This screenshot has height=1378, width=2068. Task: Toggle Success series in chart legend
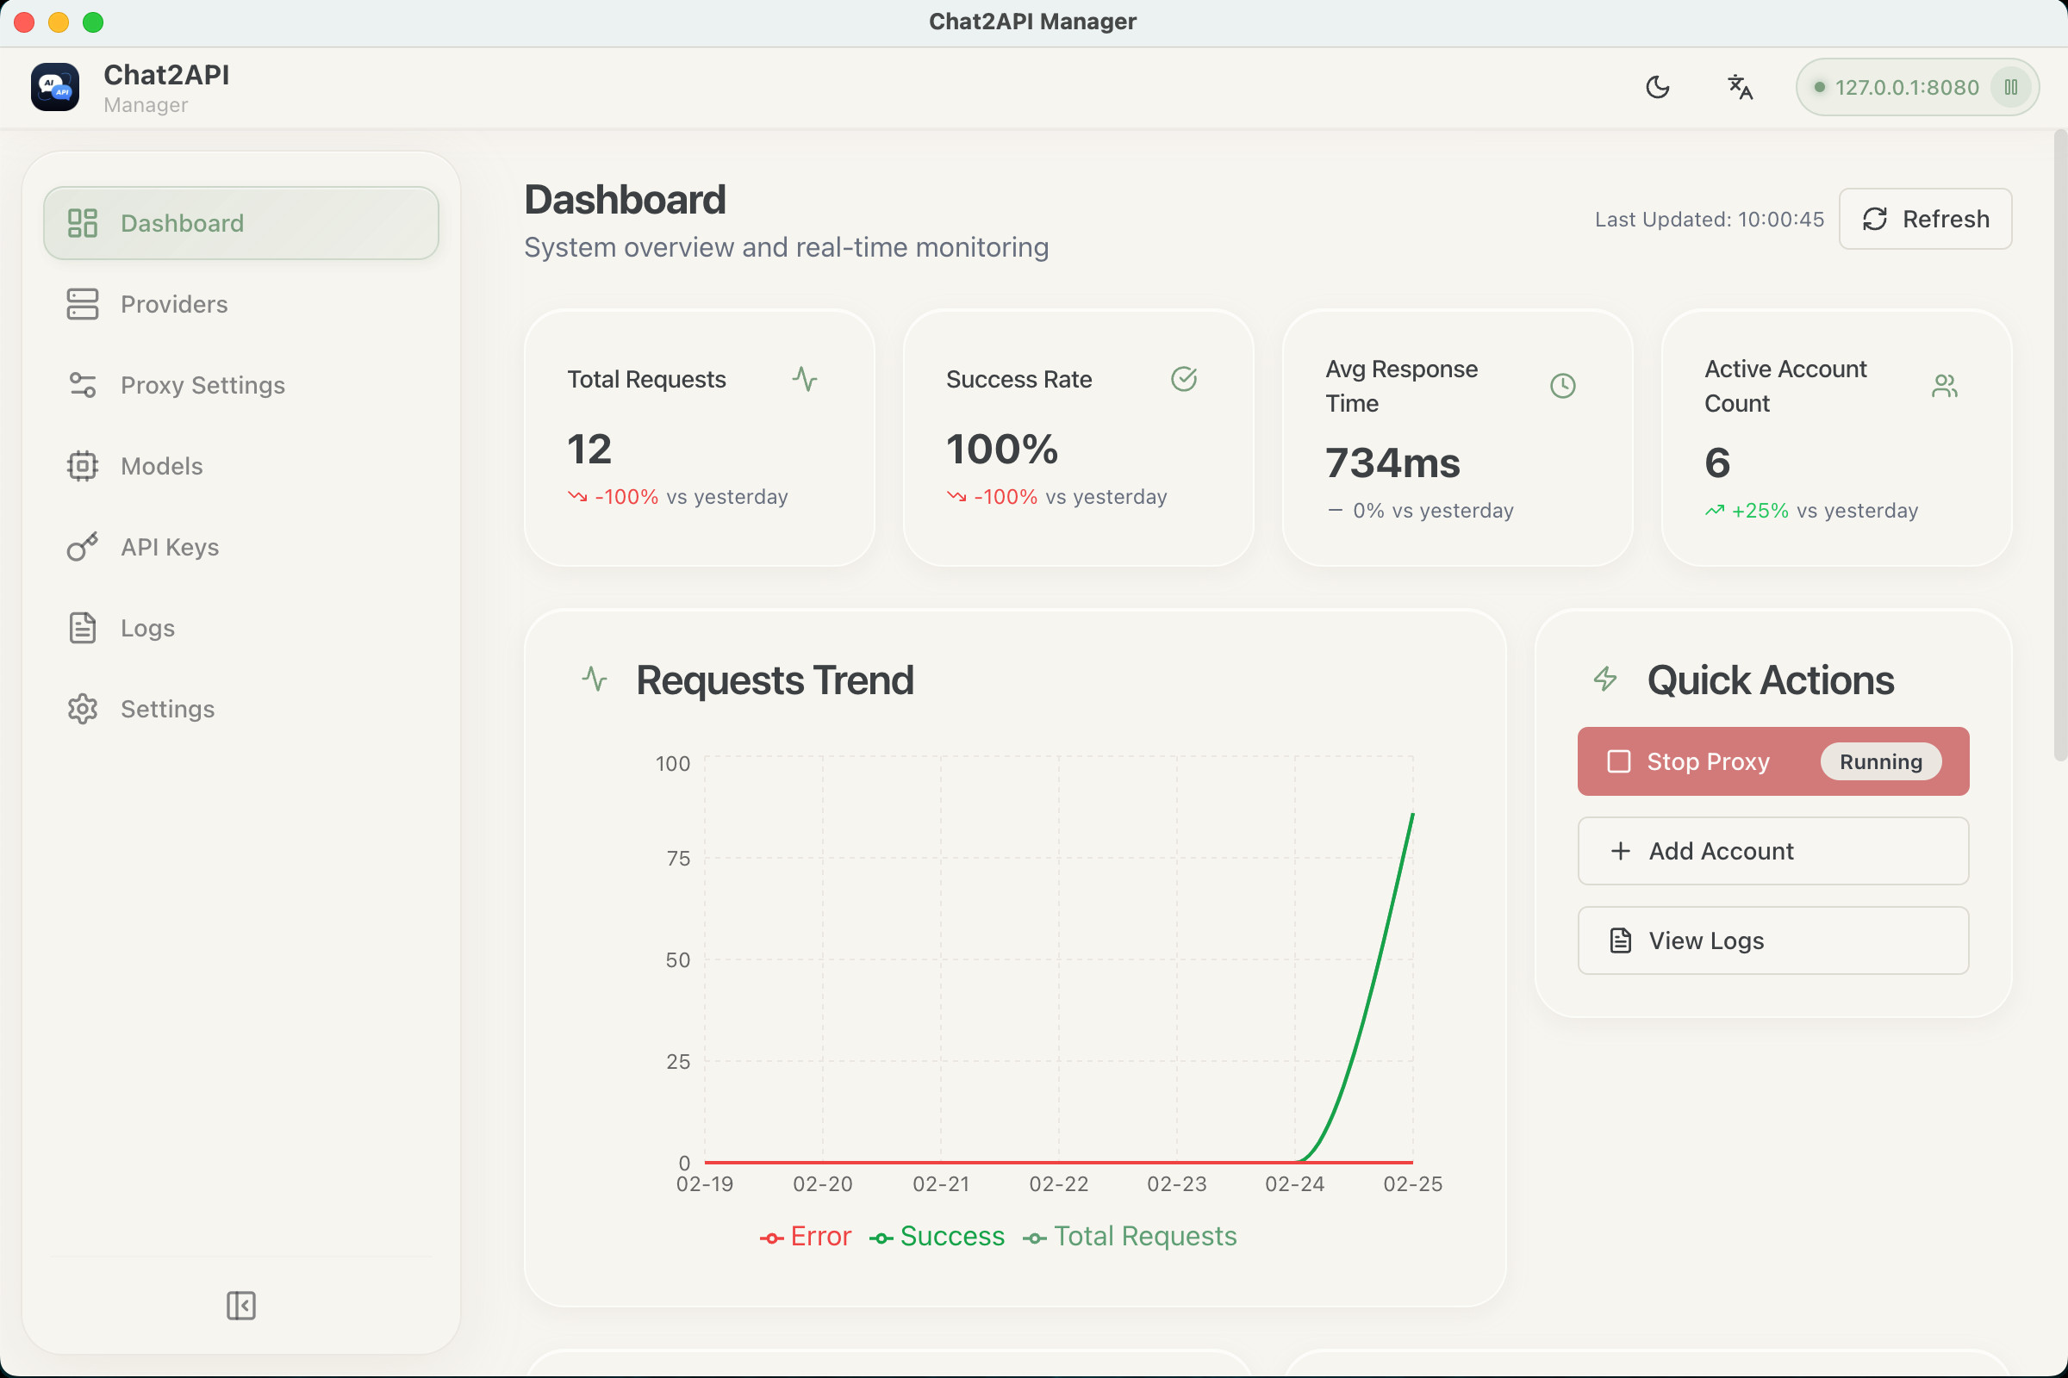point(937,1237)
